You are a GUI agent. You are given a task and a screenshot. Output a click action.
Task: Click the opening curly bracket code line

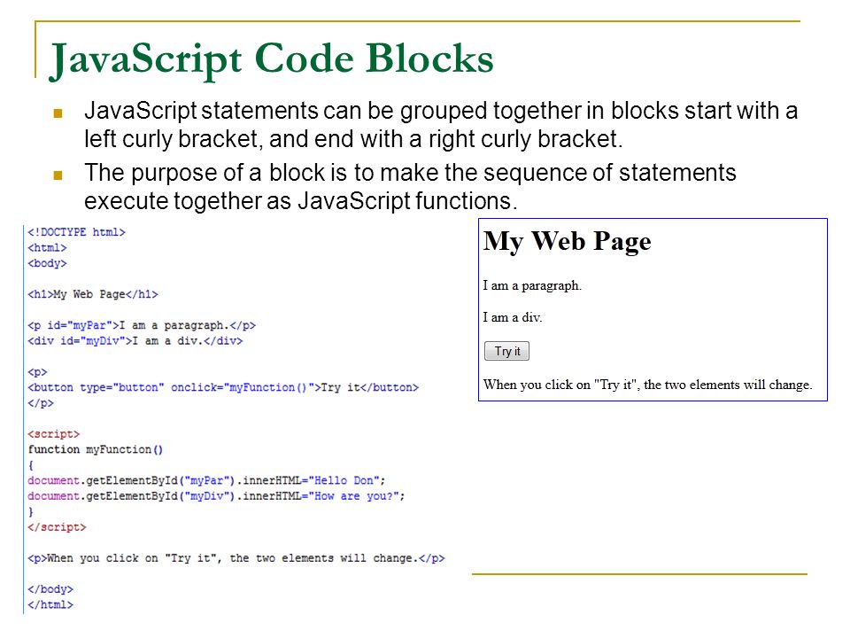coord(31,465)
